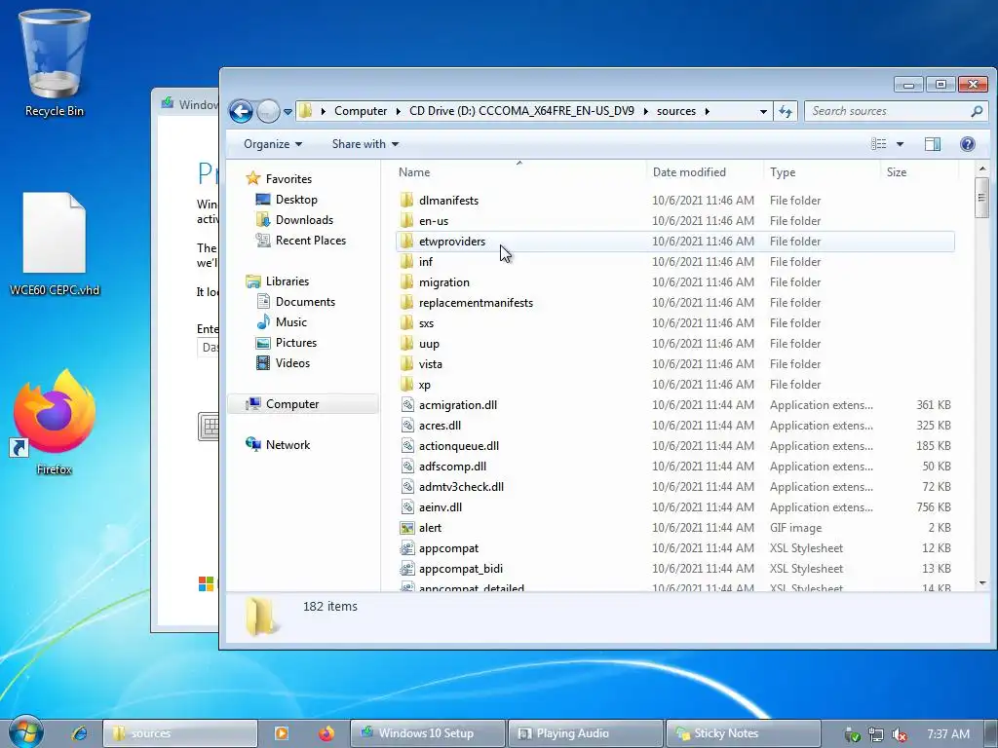Click the file list vertical scrollbar thumb
Screen dimensions: 998x748
coord(982,198)
